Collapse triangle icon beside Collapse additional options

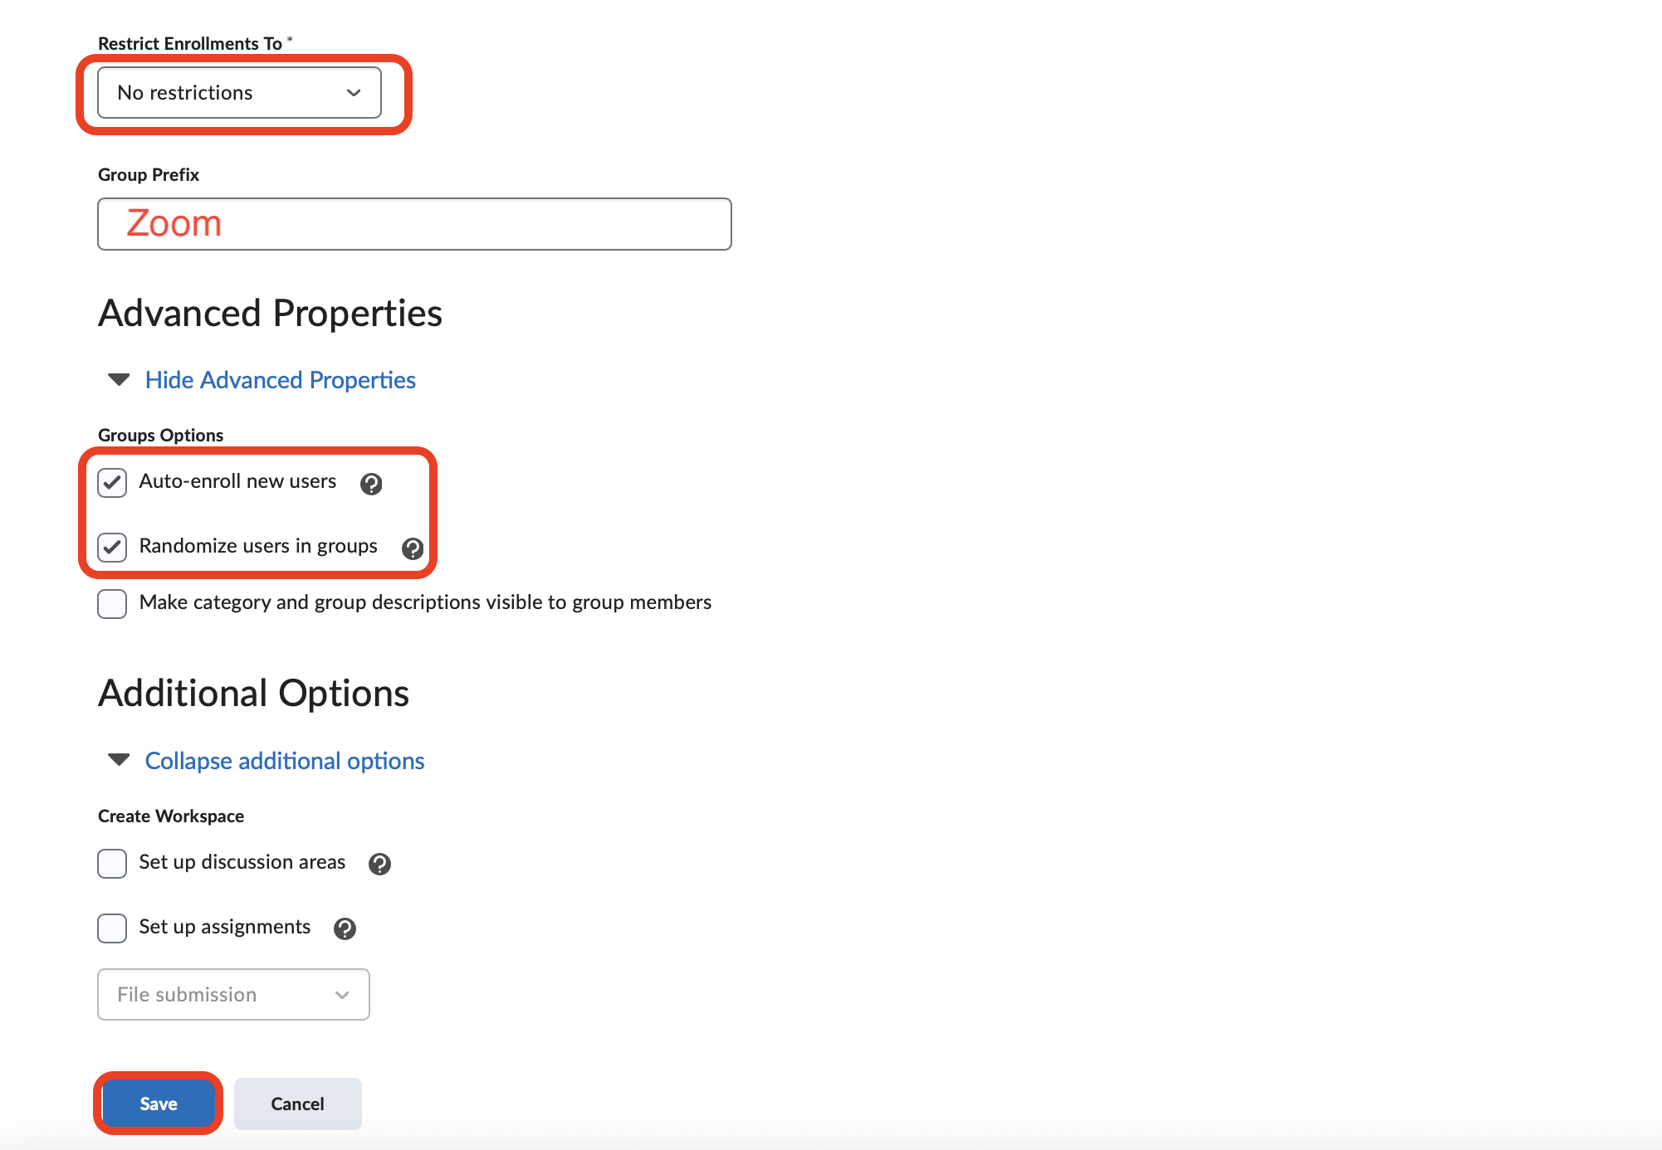click(119, 760)
